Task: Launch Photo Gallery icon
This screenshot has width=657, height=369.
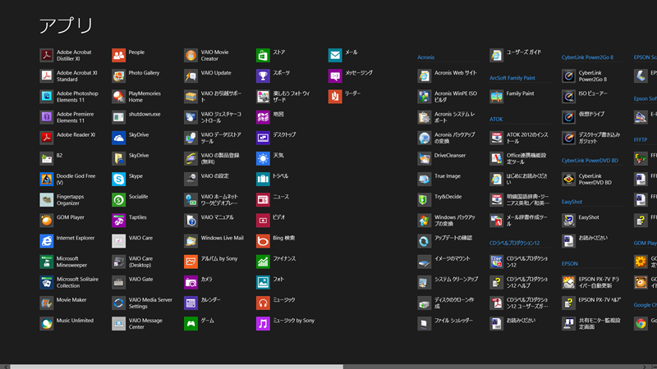Action: pyautogui.click(x=118, y=75)
